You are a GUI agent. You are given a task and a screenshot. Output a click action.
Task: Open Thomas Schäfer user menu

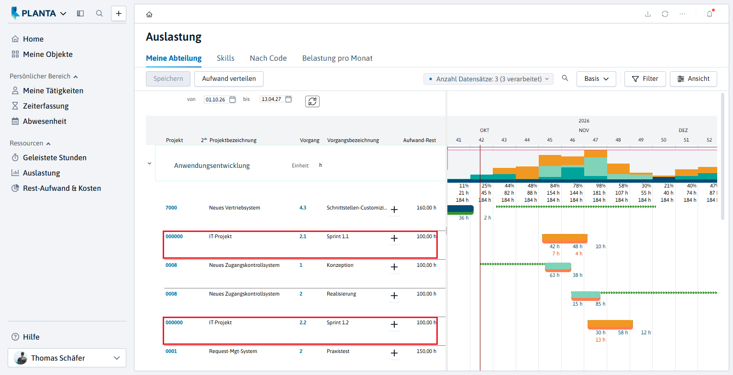[67, 358]
